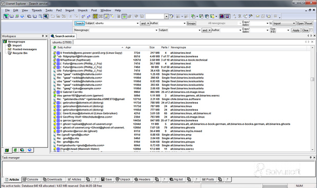Click the Clear filter button
The width and height of the screenshot is (317, 188).
tap(305, 30)
